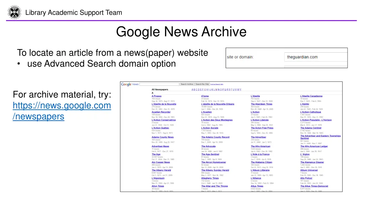Open The Acton Free Press link
The image size is (365, 205).
[262, 128]
